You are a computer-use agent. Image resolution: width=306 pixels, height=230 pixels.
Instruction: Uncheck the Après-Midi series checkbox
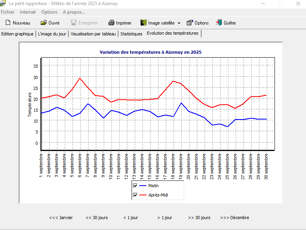coord(135,195)
